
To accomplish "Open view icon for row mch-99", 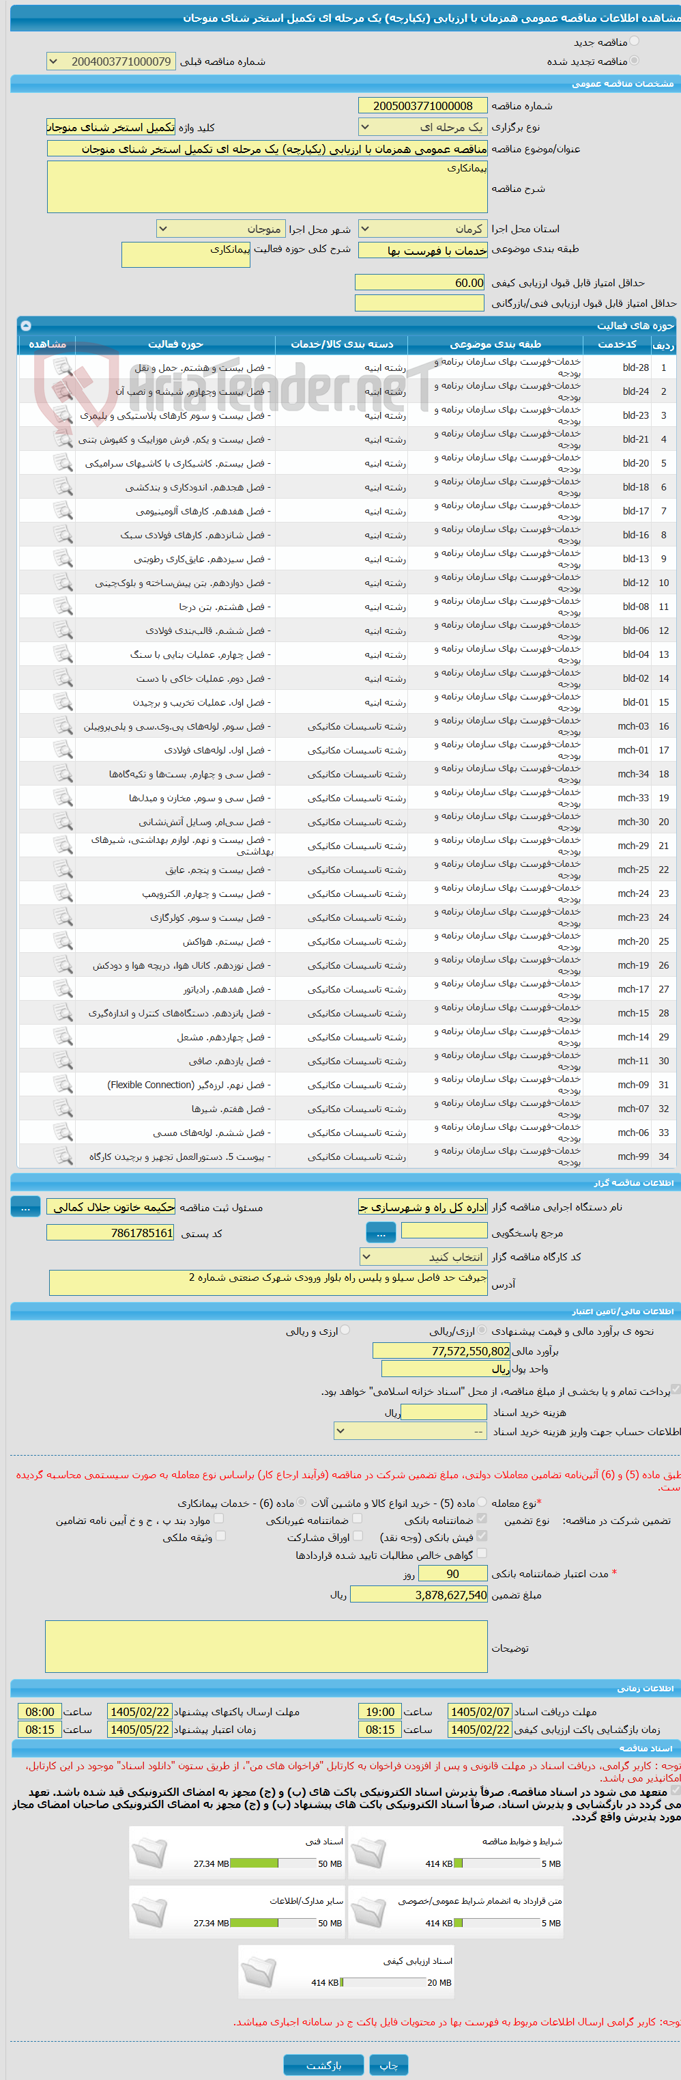I will tap(63, 1156).
